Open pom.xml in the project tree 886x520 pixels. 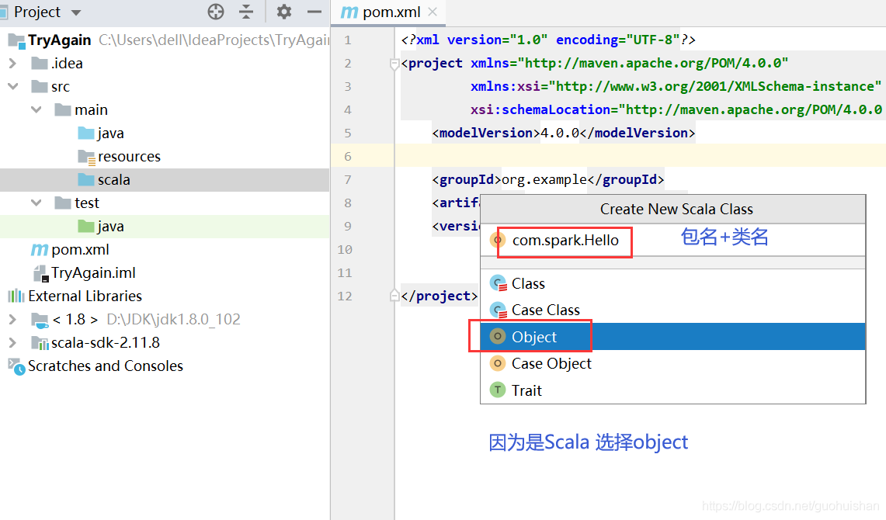[79, 250]
